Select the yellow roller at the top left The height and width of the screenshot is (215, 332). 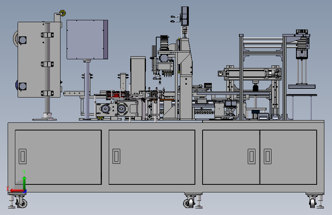point(62,13)
